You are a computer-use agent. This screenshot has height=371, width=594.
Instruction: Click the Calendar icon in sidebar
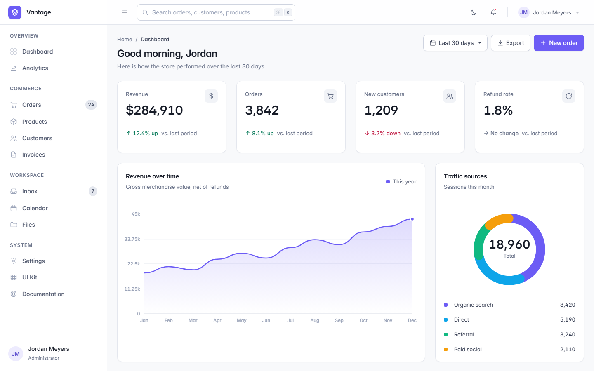tap(14, 208)
